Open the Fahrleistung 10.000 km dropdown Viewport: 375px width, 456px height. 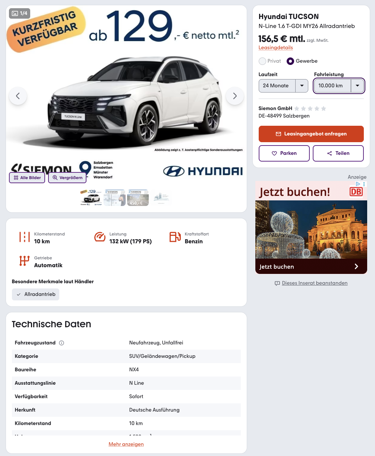pos(339,86)
